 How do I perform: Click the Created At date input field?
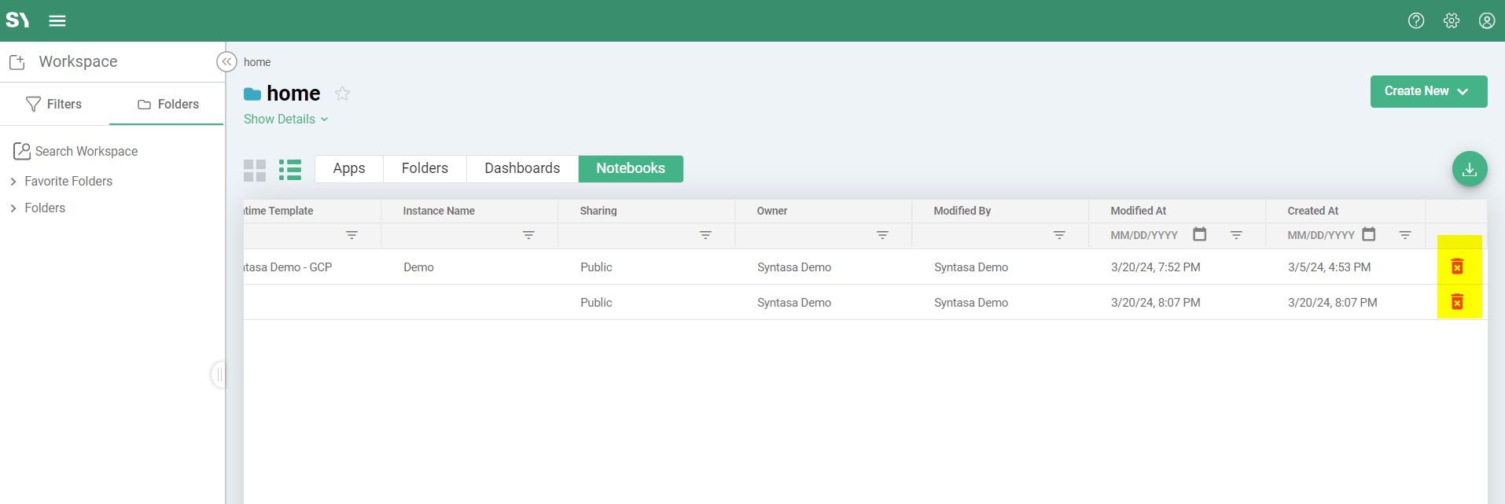coord(1320,235)
